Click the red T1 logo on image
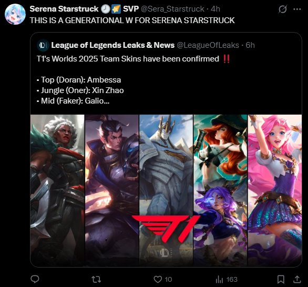 tap(166, 229)
